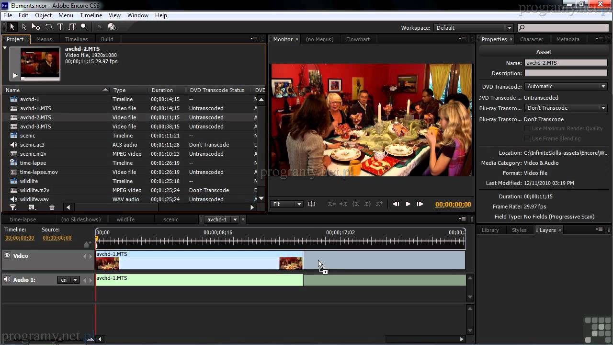Click the Preview disc icon
This screenshot has width=613, height=345.
click(x=112, y=27)
